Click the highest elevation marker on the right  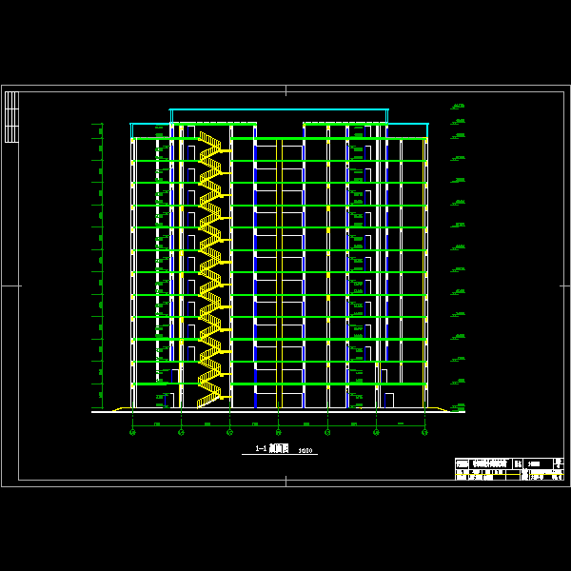tap(458, 107)
